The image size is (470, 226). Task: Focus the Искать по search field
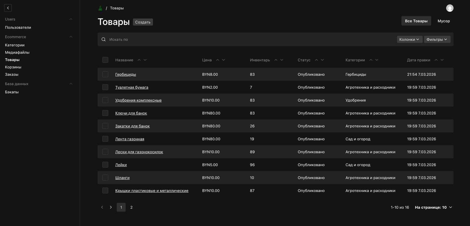click(x=235, y=39)
